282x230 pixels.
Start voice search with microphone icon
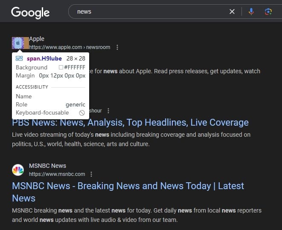[251, 11]
